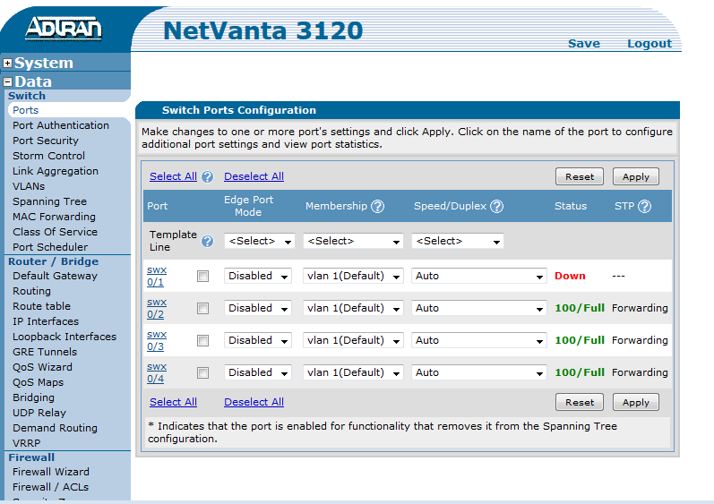Viewport: 714px width, 504px height.
Task: Open Speed/Duplex column help icon
Action: click(x=497, y=207)
